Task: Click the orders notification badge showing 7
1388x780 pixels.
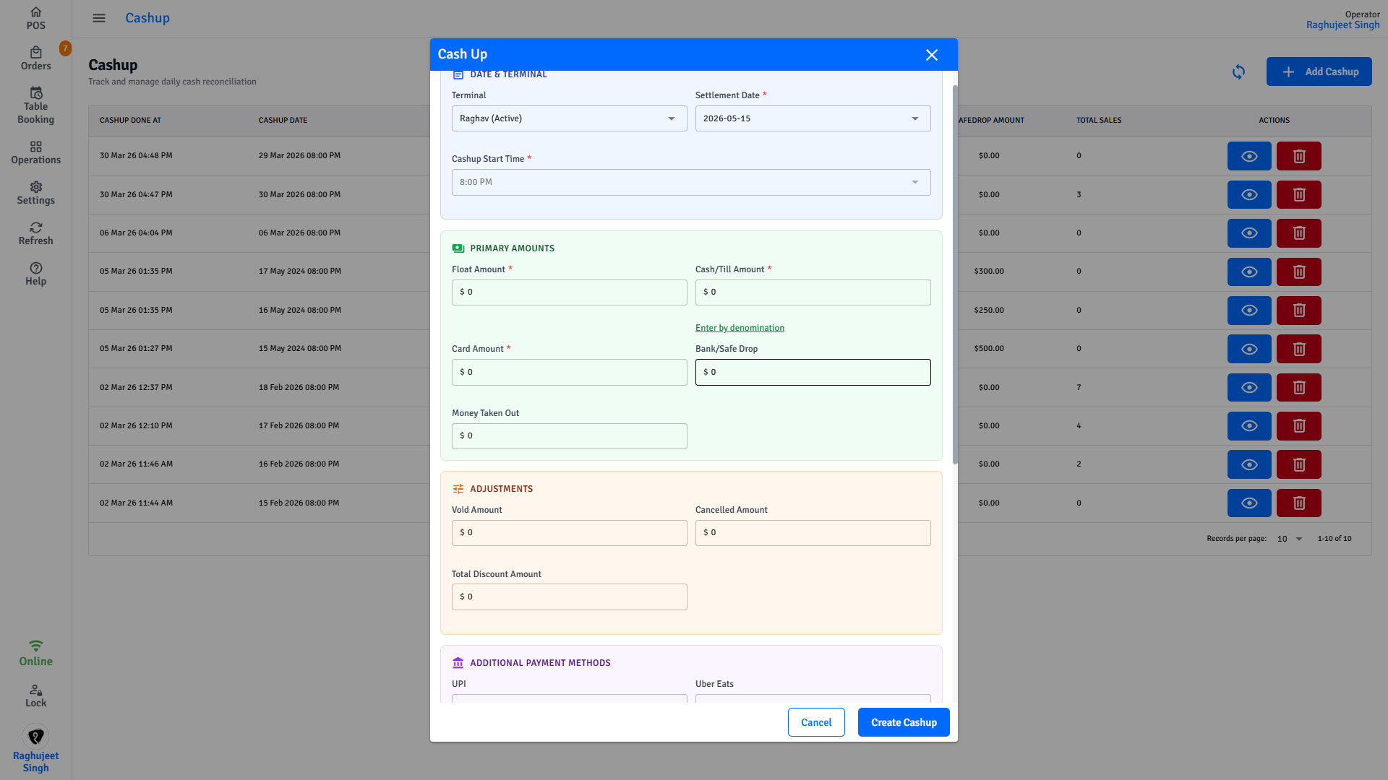Action: [65, 48]
